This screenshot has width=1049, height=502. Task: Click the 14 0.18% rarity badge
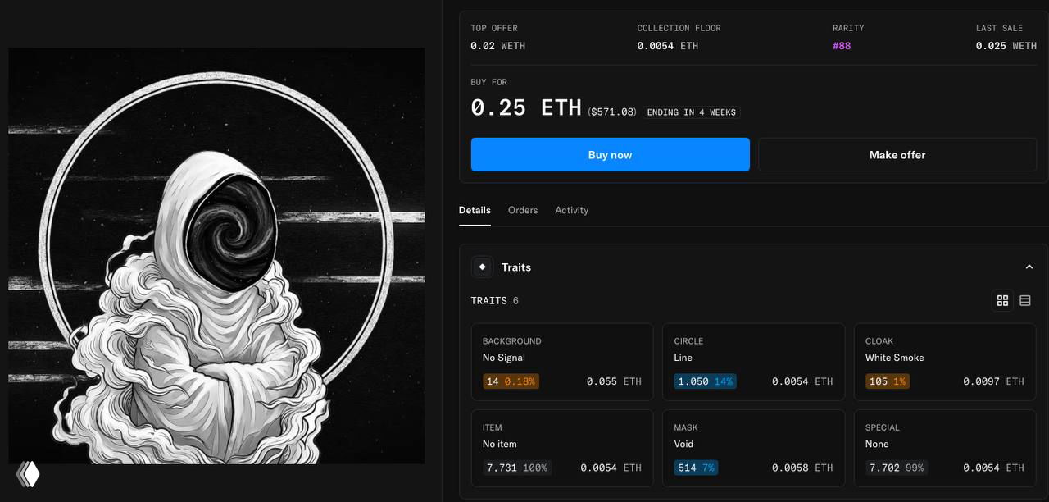[x=511, y=381]
